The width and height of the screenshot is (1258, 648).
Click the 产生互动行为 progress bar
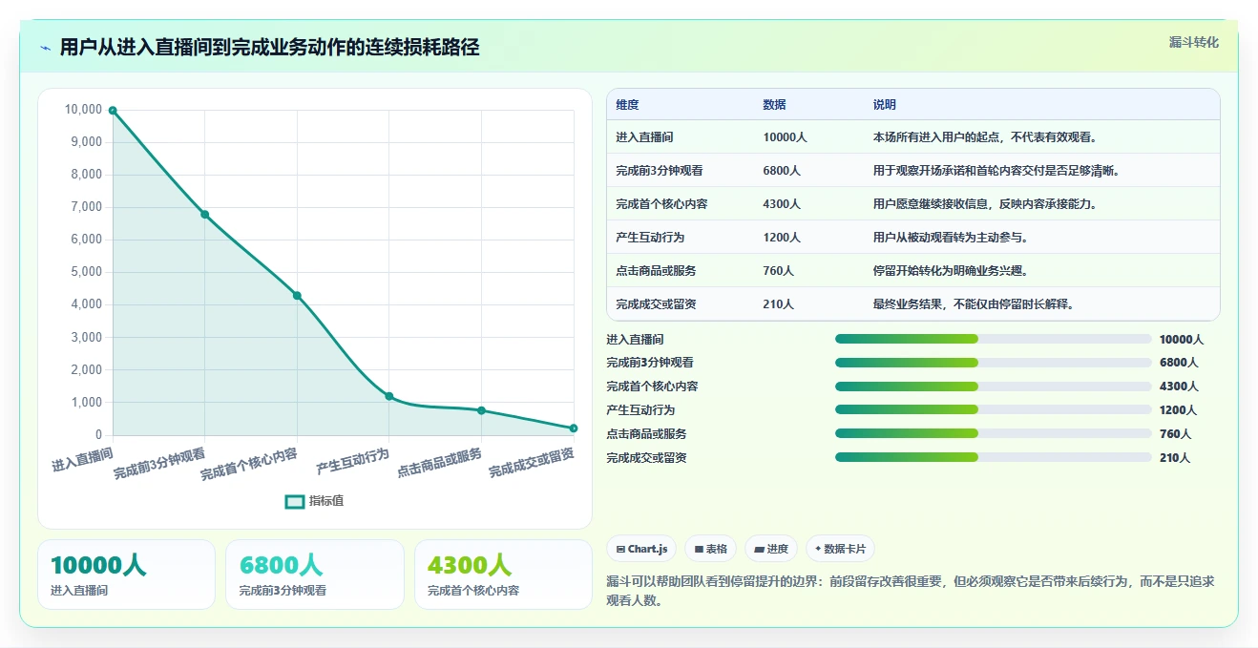(x=994, y=409)
